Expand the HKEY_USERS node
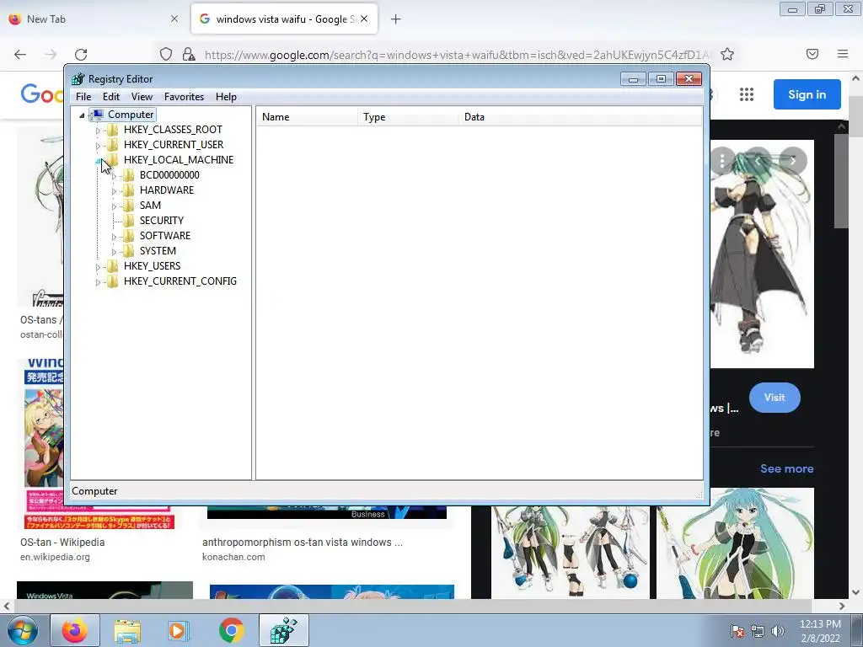This screenshot has width=863, height=647. [98, 267]
